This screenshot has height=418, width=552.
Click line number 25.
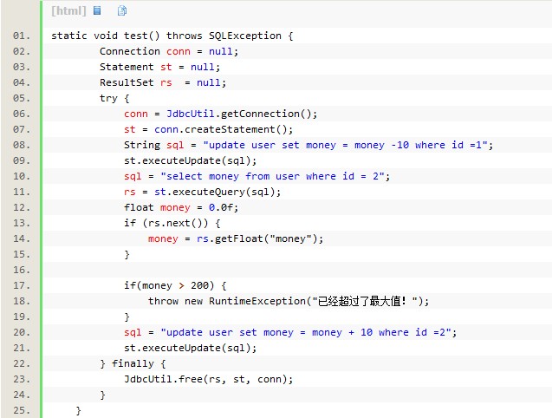(x=22, y=410)
